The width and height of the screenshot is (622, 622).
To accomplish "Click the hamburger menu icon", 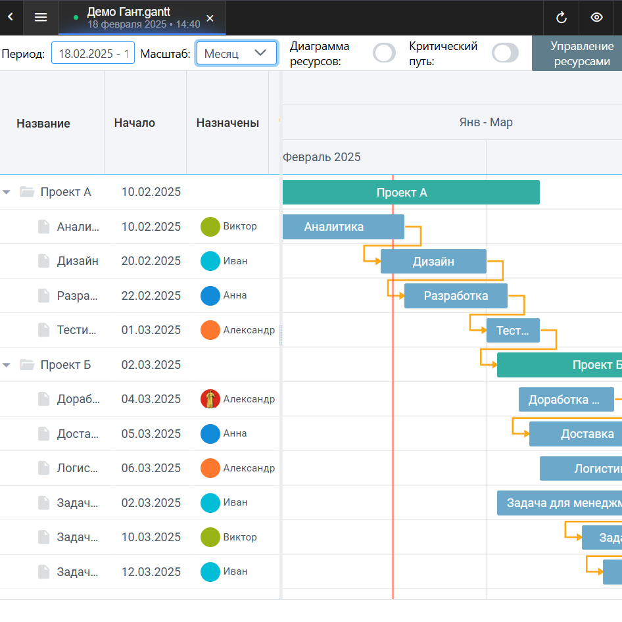I will 41,18.
